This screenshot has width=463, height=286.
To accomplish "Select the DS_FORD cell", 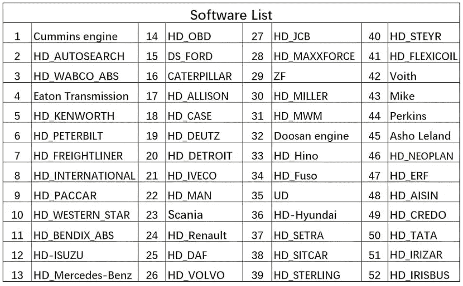I will (190, 56).
